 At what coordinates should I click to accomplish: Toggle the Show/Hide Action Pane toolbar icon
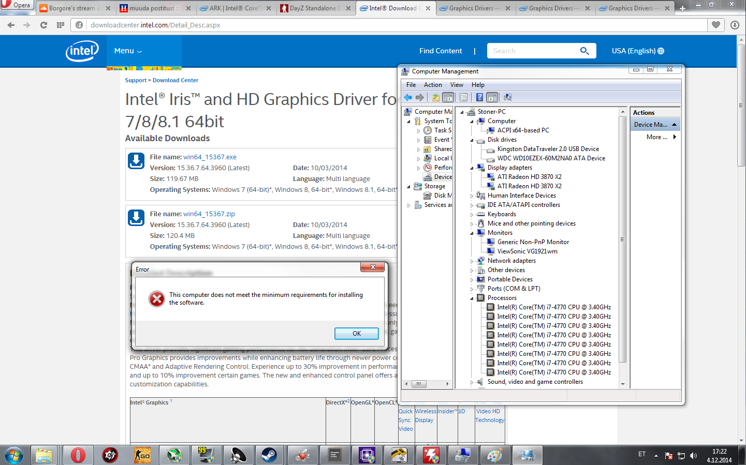pos(492,97)
